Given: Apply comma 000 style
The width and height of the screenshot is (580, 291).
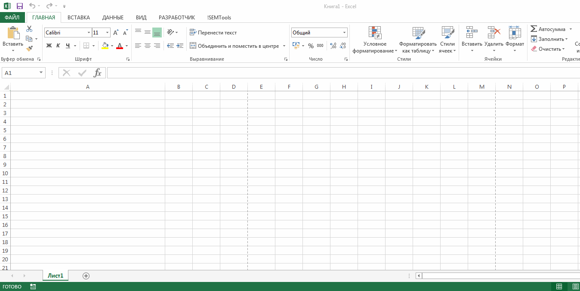Looking at the screenshot, I should [x=320, y=46].
